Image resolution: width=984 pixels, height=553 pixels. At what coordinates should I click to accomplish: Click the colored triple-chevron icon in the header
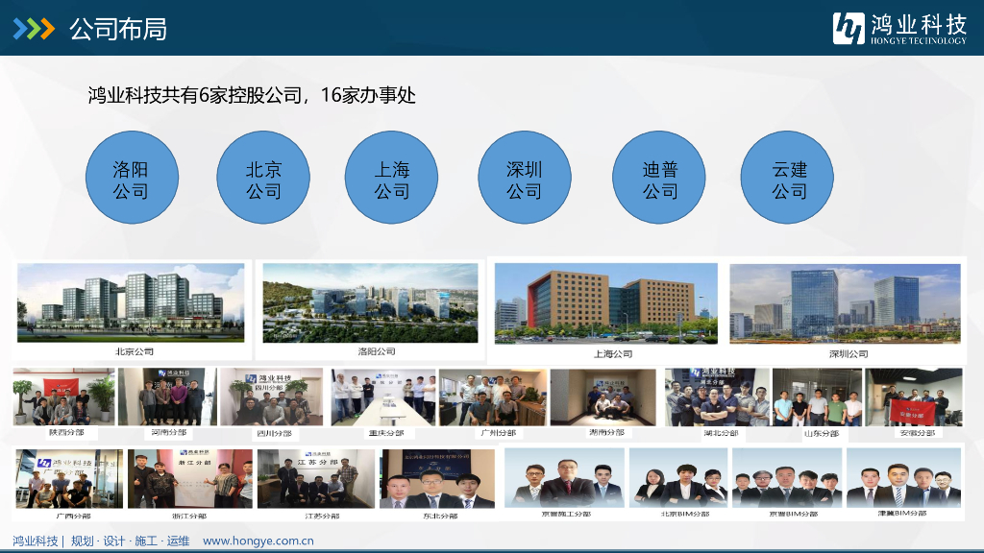pos(34,29)
